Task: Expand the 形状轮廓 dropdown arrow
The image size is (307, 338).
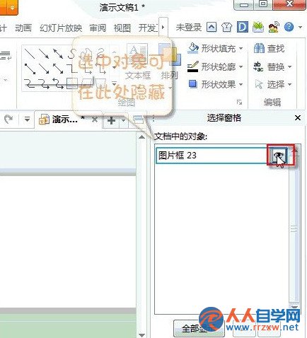Action: 241,67
